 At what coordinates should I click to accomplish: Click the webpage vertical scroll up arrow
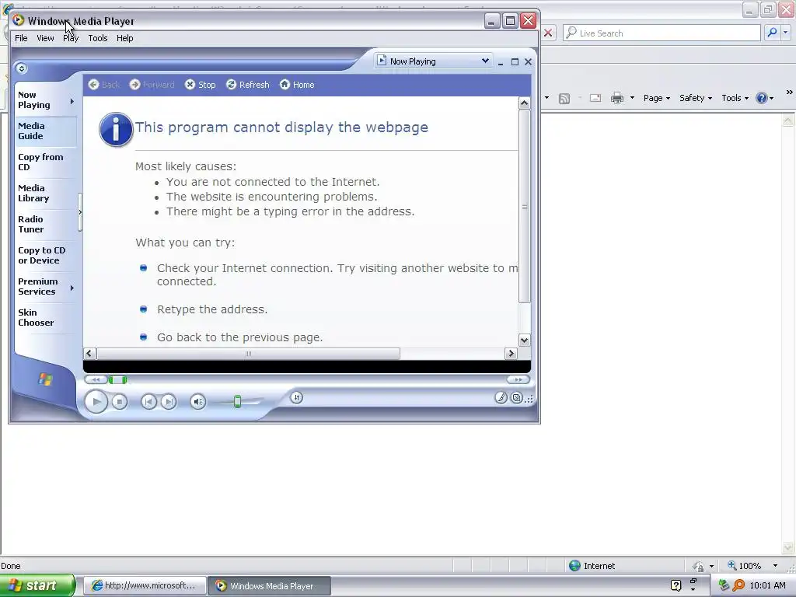click(x=525, y=103)
